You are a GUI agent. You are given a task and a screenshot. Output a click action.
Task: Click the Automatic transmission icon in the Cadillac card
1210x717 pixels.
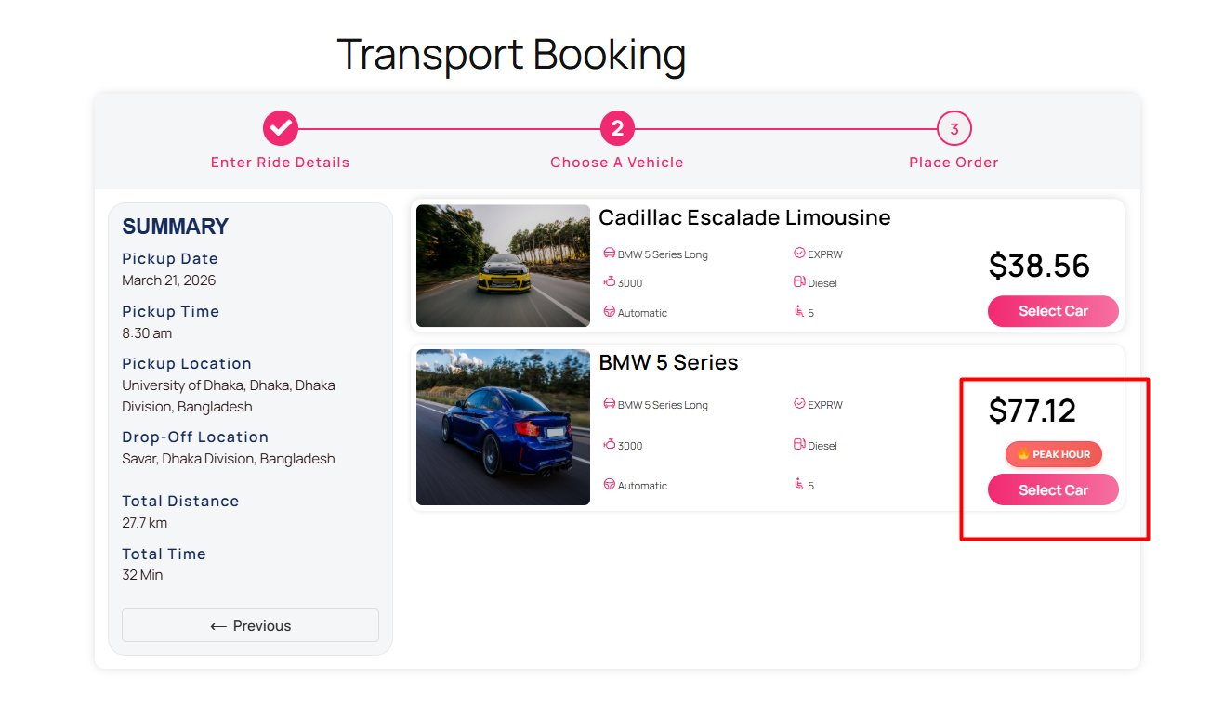pyautogui.click(x=610, y=312)
